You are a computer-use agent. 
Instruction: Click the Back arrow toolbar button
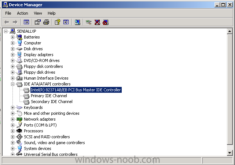tap(7, 22)
